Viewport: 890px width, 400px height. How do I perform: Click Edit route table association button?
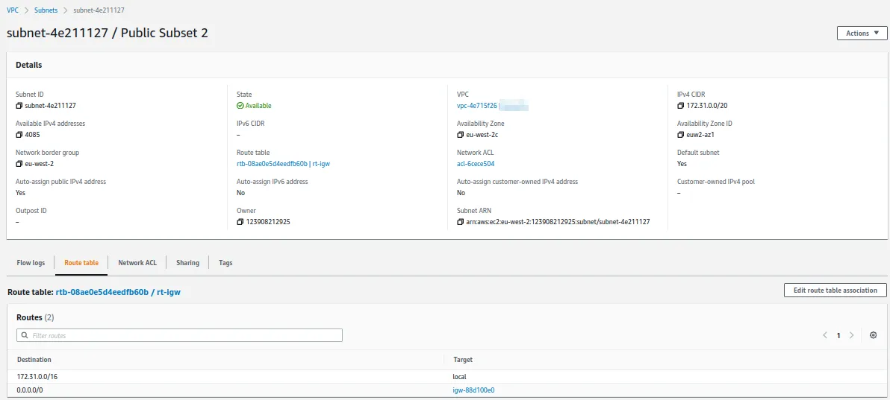[x=835, y=291]
